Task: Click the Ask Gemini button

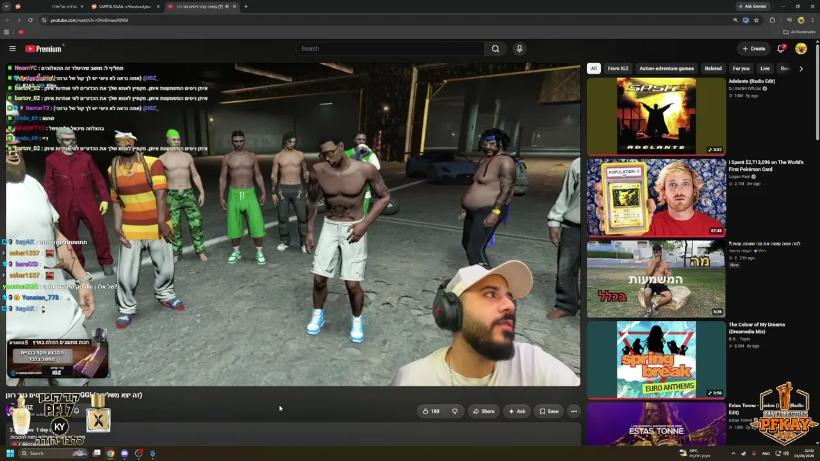Action: 753,6
